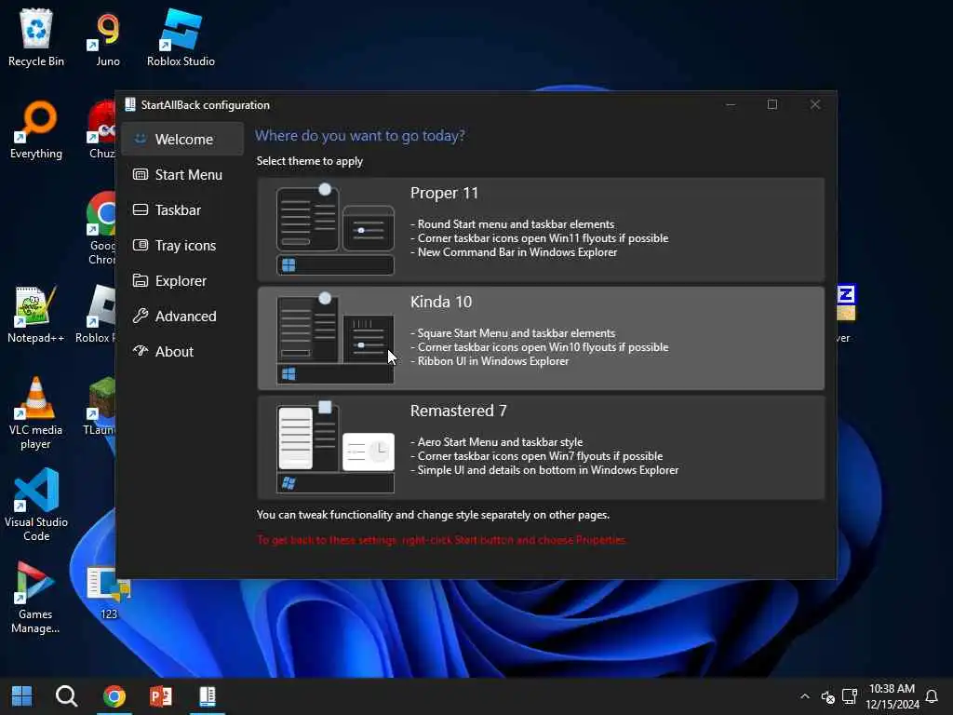This screenshot has width=953, height=715.
Task: Apply the Proper 11 theme
Action: (x=541, y=229)
